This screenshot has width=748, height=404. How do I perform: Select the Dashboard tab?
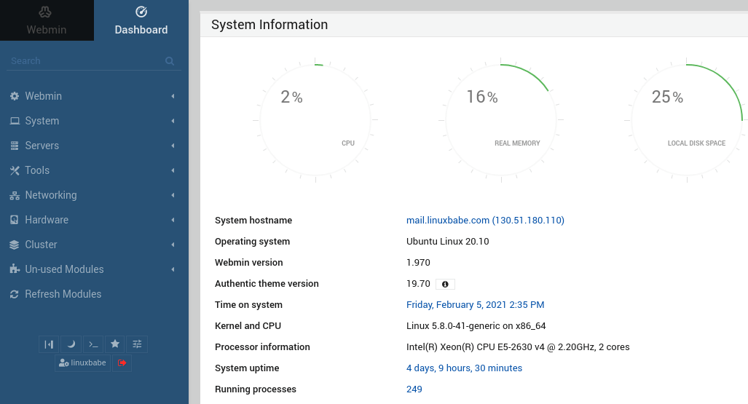[x=141, y=20]
